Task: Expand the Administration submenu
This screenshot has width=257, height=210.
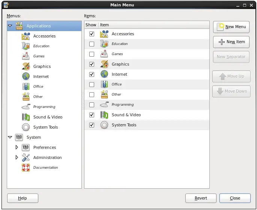Action: [x=17, y=157]
